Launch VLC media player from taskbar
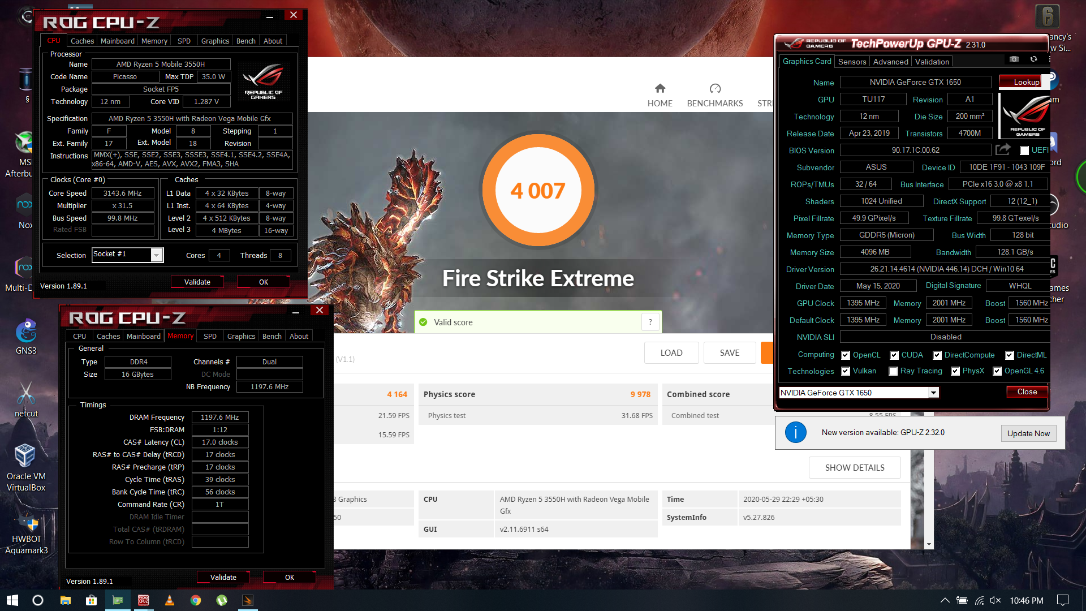Screen dimensions: 1086x611 pyautogui.click(x=170, y=600)
